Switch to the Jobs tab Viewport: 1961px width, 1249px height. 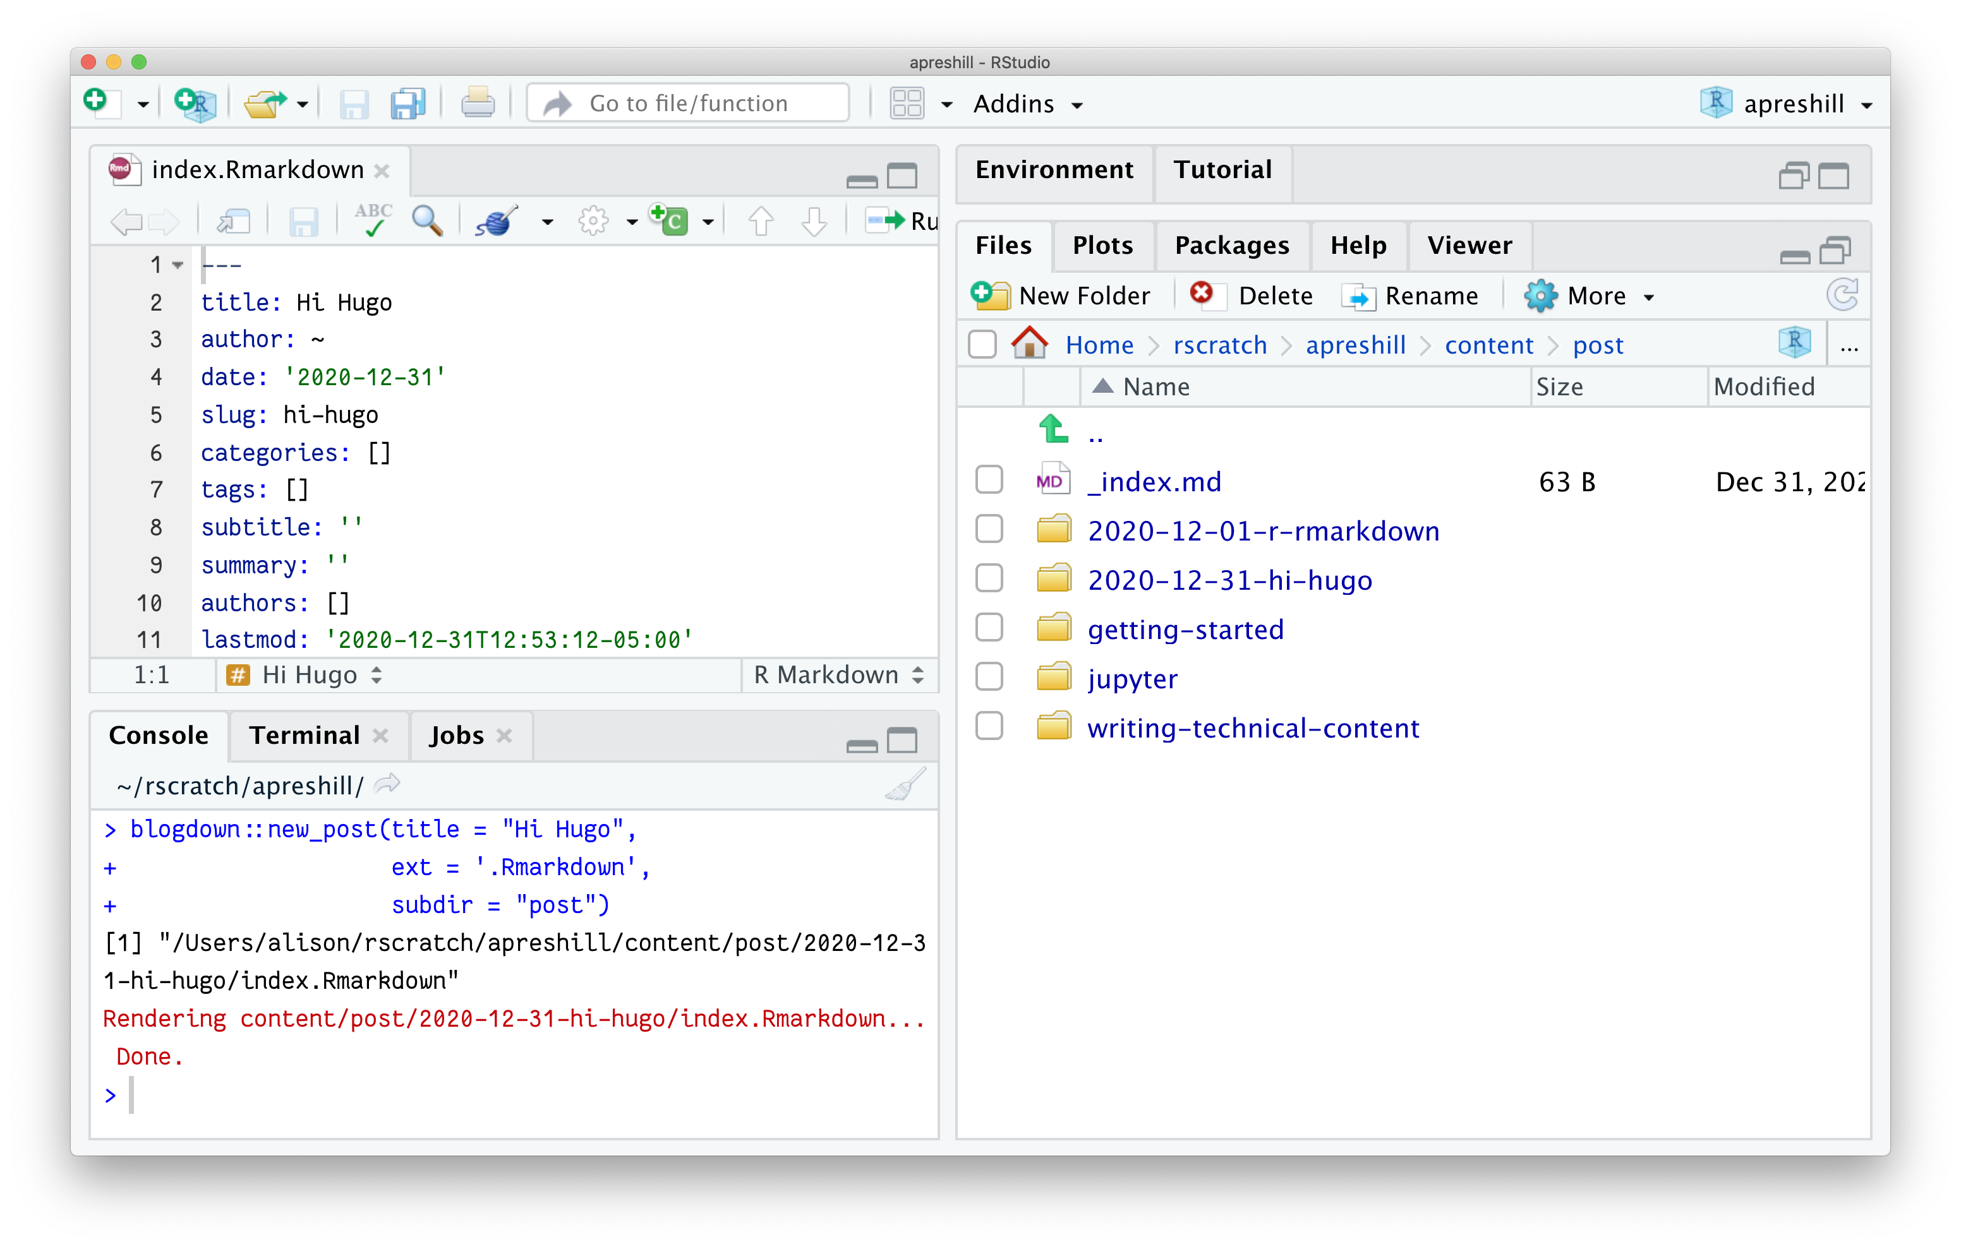(x=457, y=735)
